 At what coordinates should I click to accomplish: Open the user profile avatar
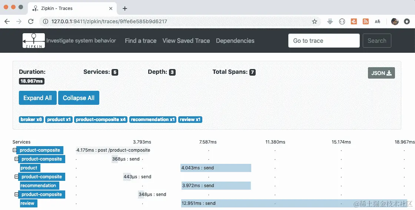point(395,22)
